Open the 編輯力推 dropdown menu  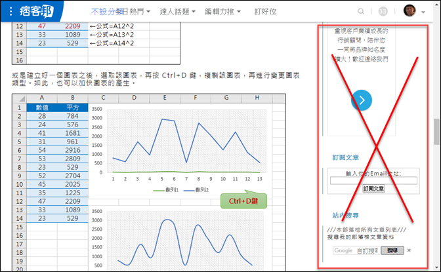(222, 12)
